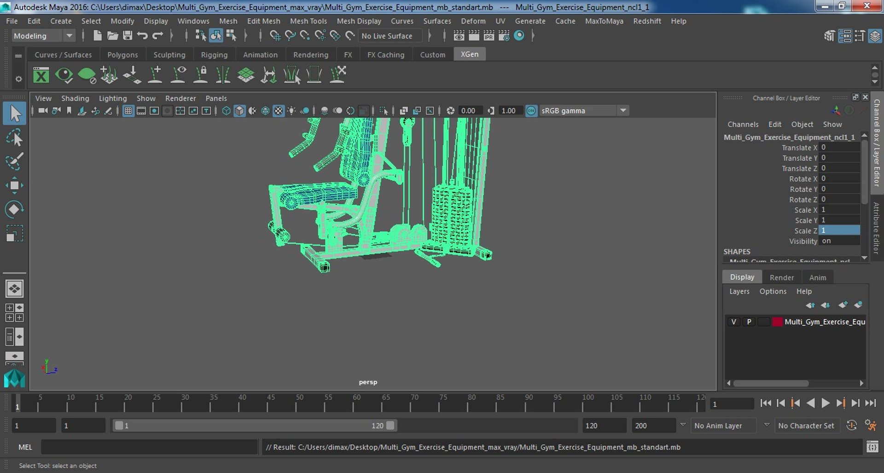Open the Mesh Tools menu
This screenshot has width=884, height=473.
click(x=308, y=21)
